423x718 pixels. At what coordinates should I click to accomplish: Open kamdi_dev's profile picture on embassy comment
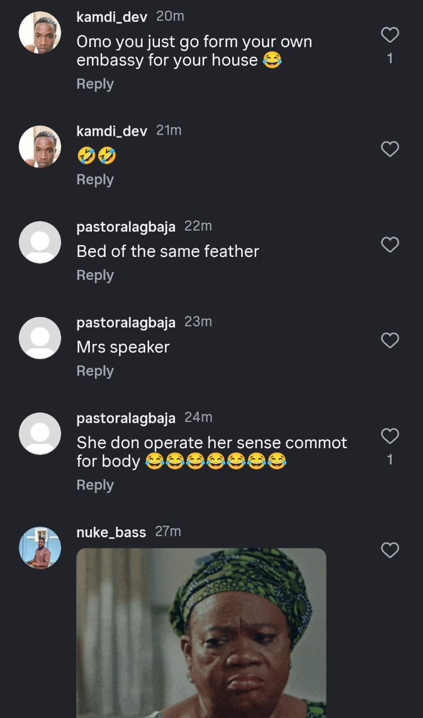pyautogui.click(x=40, y=33)
